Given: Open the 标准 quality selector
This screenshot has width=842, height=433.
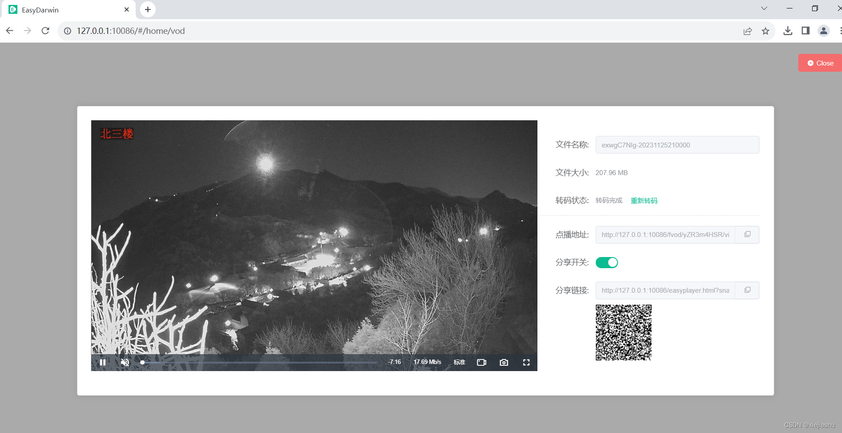Looking at the screenshot, I should tap(459, 362).
